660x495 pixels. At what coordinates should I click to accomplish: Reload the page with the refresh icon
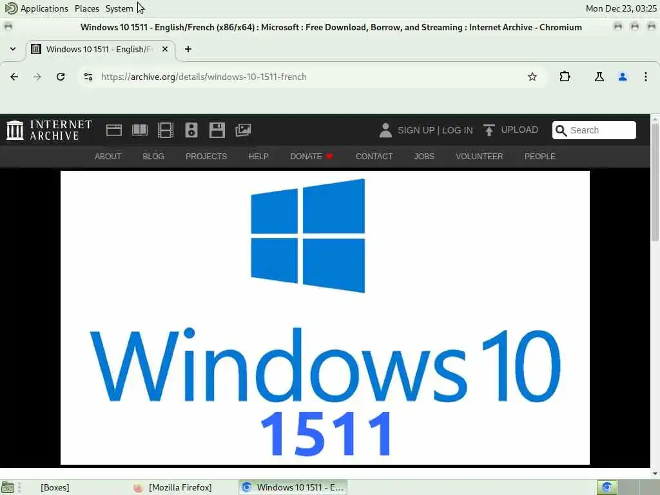[x=61, y=77]
